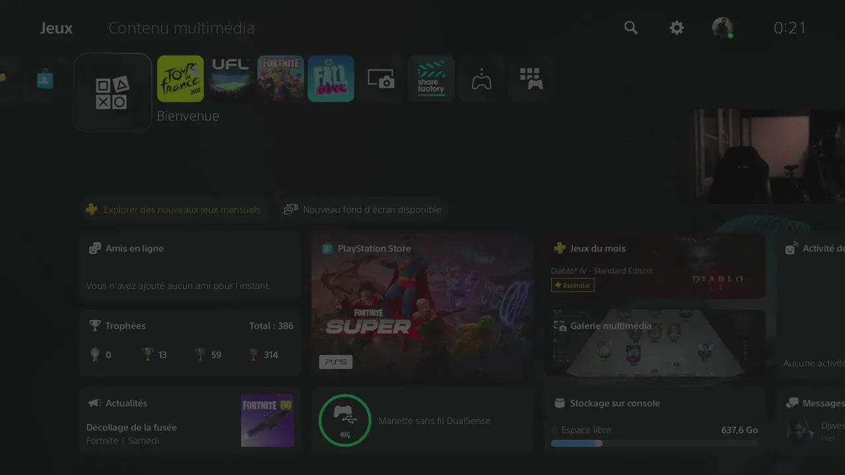This screenshot has height=475, width=845.
Task: Launch the Fall Guys game tile
Action: (331, 79)
